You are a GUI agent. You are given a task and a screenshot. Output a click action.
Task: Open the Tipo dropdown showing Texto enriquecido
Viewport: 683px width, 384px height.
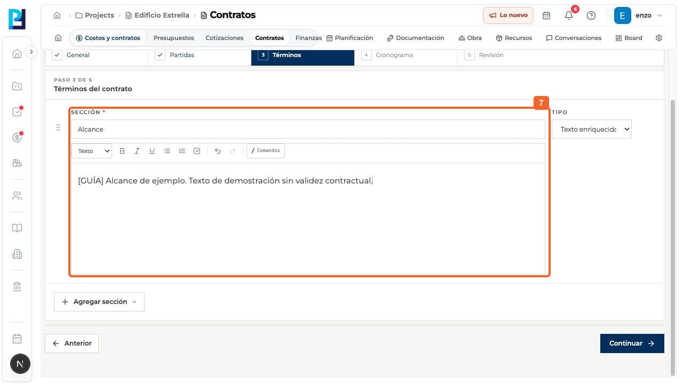592,129
